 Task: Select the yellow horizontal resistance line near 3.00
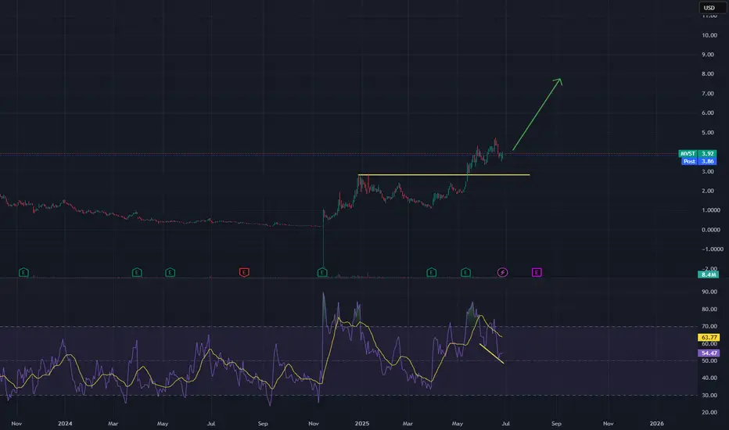point(444,175)
